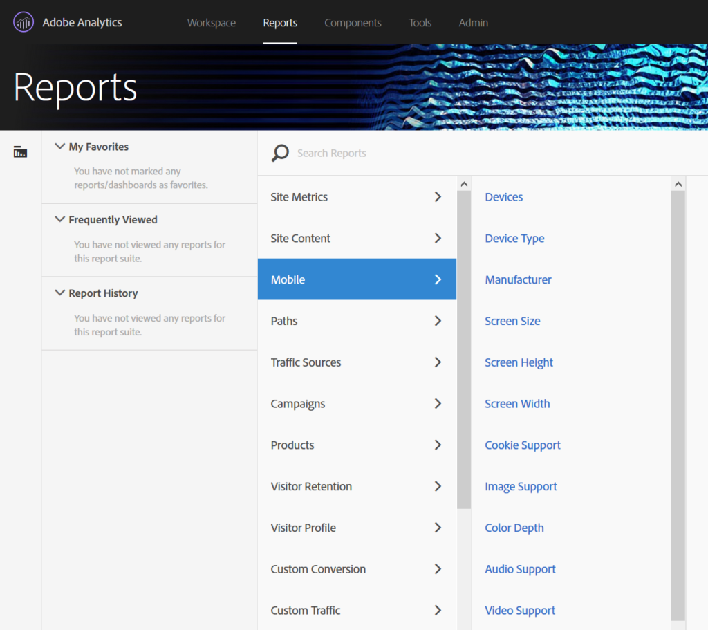Click the Adobe Analytics logo icon

tap(24, 22)
